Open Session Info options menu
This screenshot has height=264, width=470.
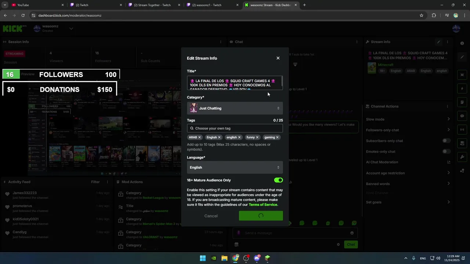click(221, 42)
